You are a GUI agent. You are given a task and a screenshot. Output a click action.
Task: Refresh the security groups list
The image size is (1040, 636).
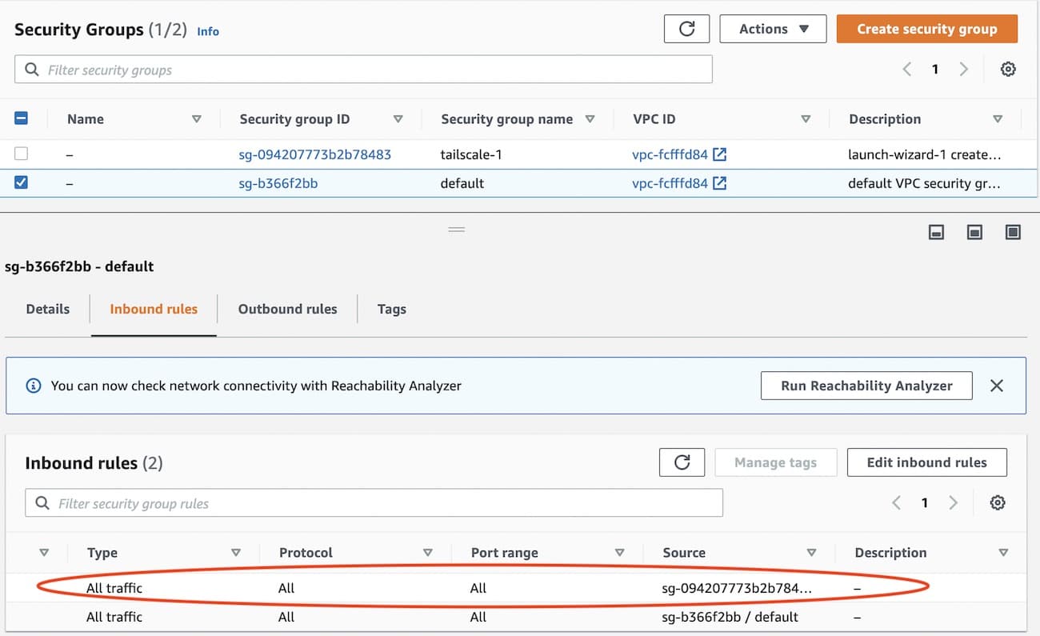686,29
